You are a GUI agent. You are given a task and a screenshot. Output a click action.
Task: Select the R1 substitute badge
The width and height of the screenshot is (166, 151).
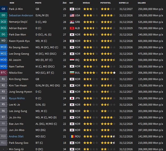pyautogui.click(x=3, y=79)
